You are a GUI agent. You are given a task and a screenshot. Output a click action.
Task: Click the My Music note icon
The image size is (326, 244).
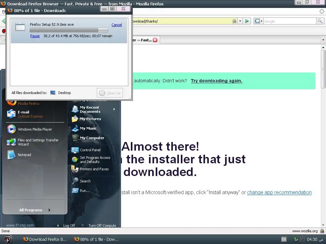[75, 128]
